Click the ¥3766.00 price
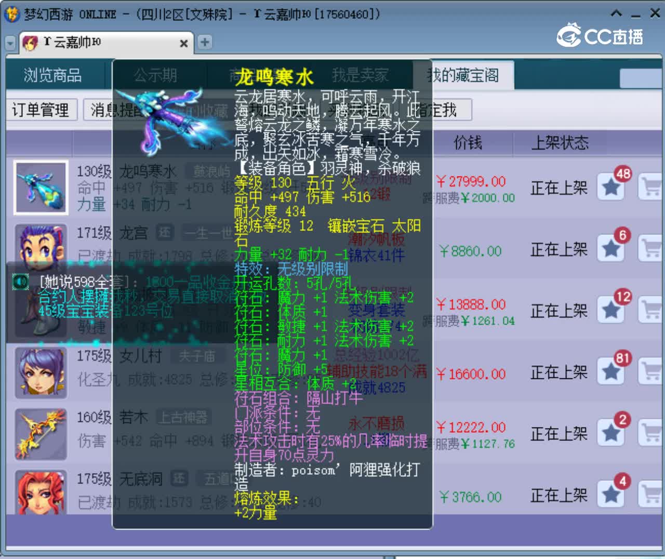The image size is (665, 559). [x=471, y=497]
